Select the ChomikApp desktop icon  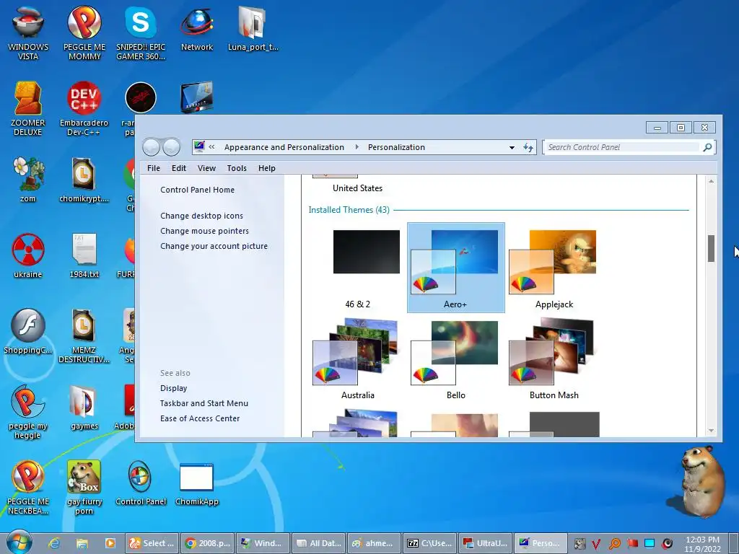pyautogui.click(x=196, y=483)
